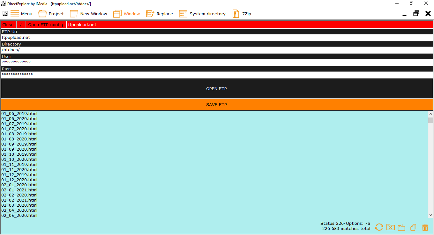The width and height of the screenshot is (434, 235).
Task: Select file 01_06_2019.html
Action: click(19, 114)
